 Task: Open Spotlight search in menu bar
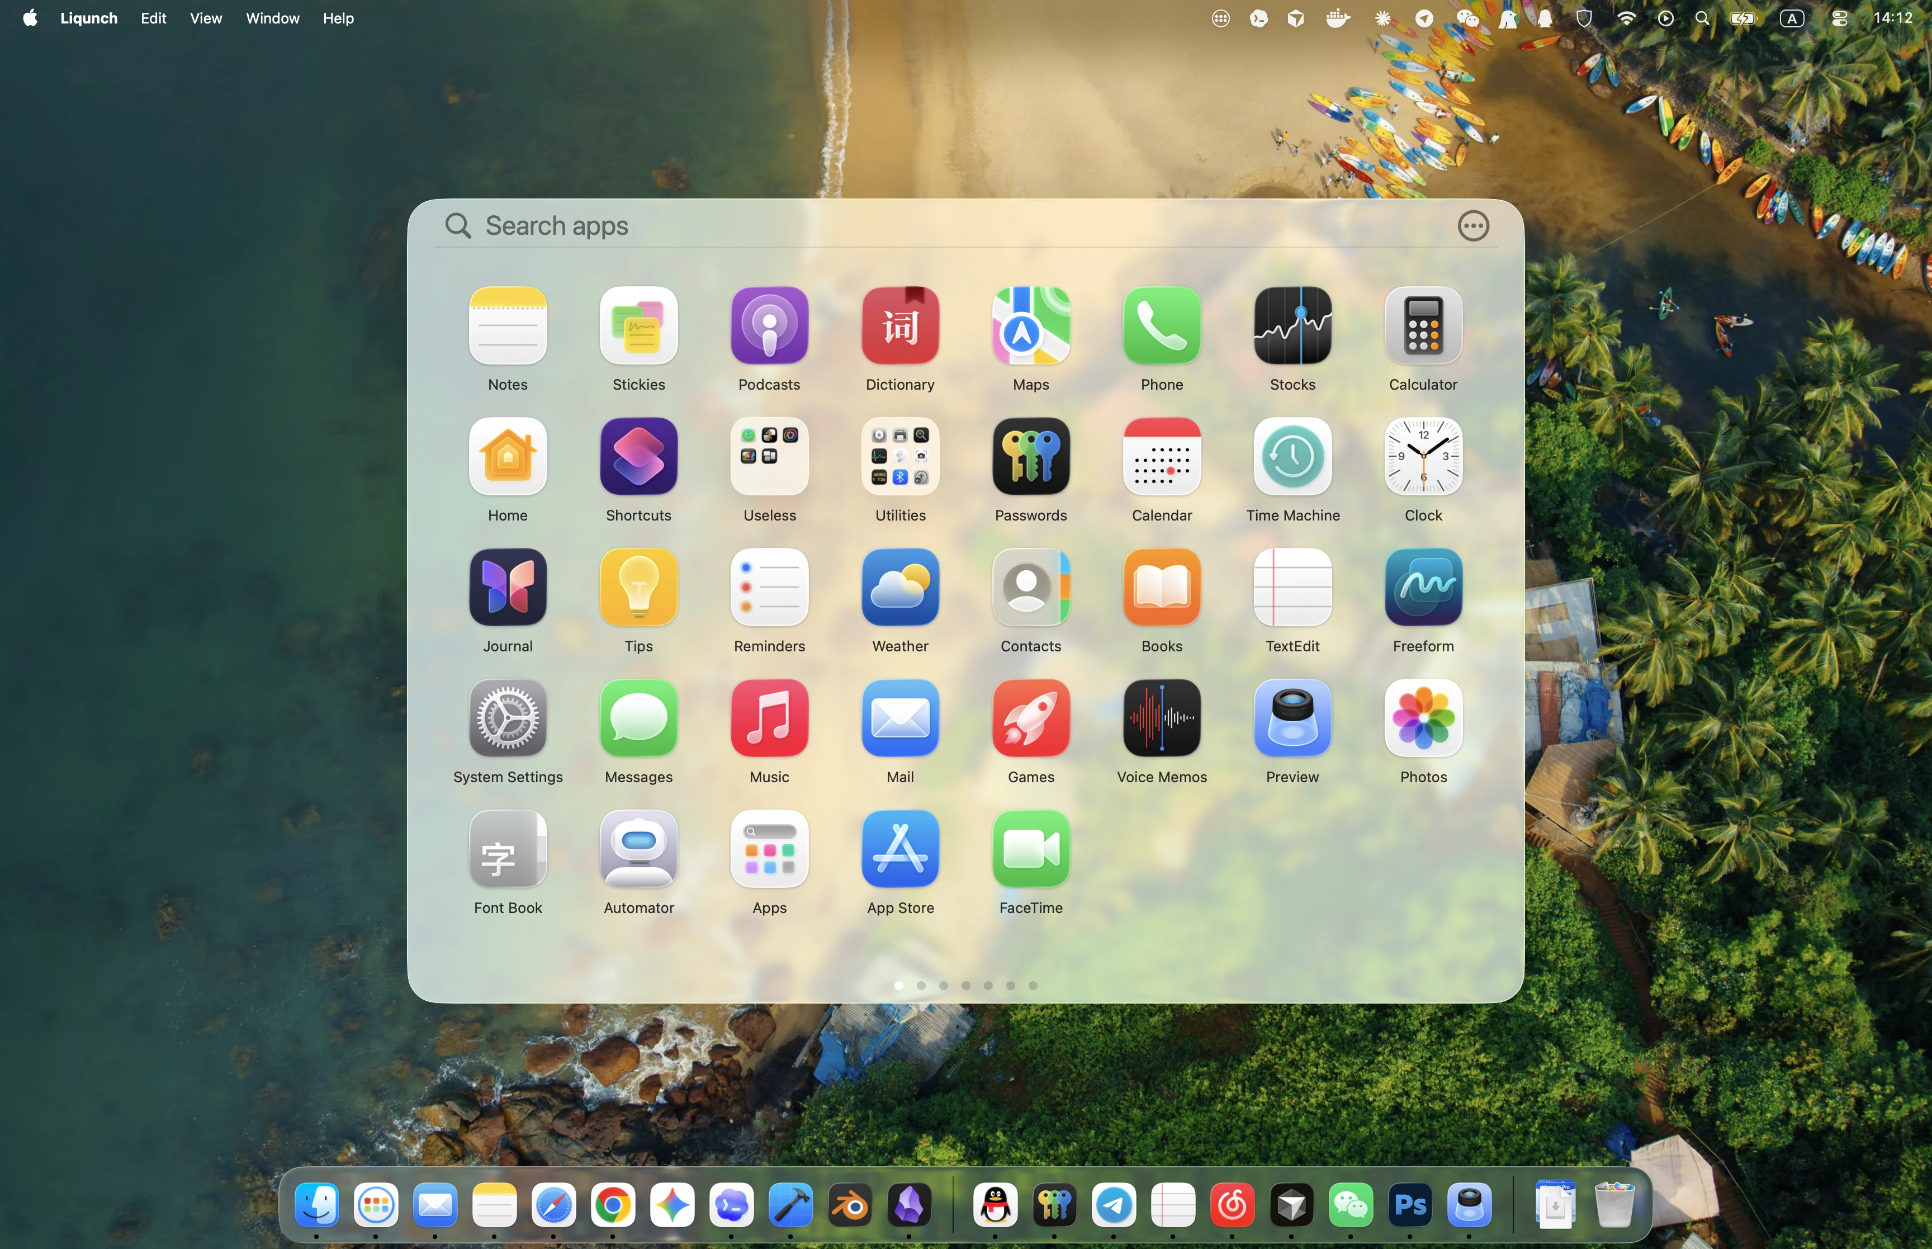(1703, 18)
